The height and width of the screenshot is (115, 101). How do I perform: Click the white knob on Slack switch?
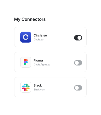[77, 88]
